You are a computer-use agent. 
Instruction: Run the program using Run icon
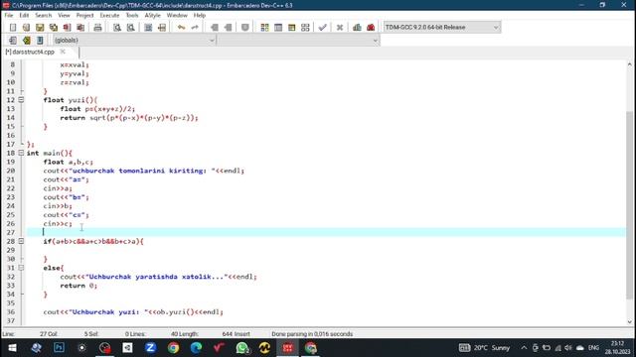point(278,27)
